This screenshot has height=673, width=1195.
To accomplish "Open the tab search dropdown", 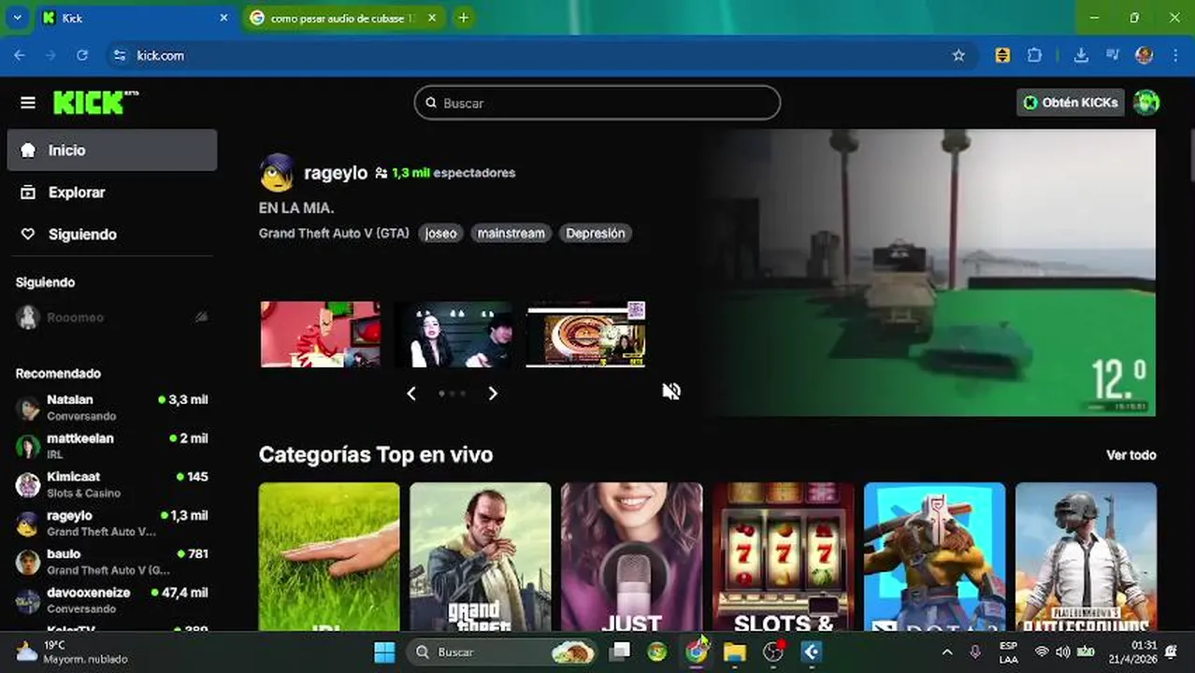I will (x=17, y=18).
